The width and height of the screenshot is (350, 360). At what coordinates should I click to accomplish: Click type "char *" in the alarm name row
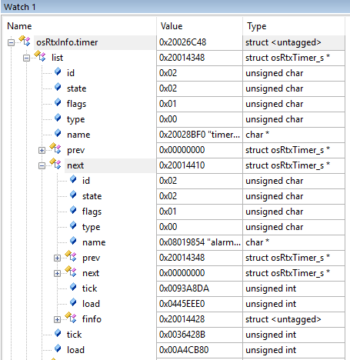257,242
